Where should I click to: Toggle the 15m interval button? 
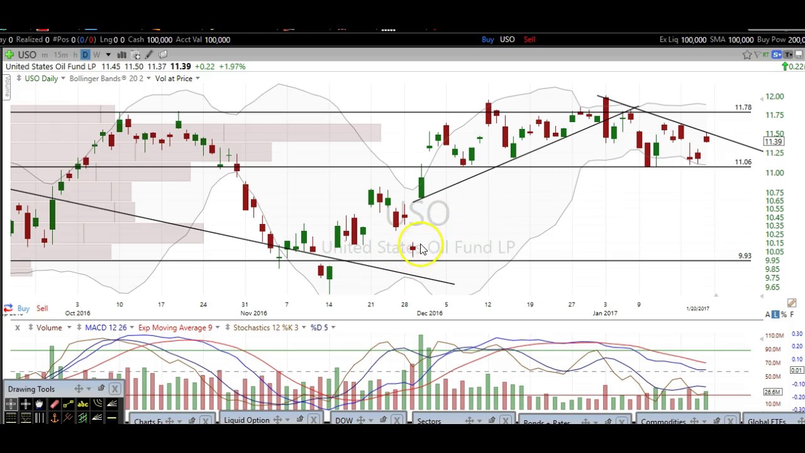point(60,55)
